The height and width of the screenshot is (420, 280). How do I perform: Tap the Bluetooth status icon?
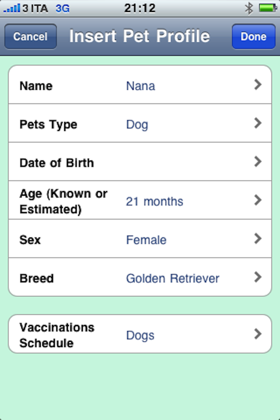249,8
